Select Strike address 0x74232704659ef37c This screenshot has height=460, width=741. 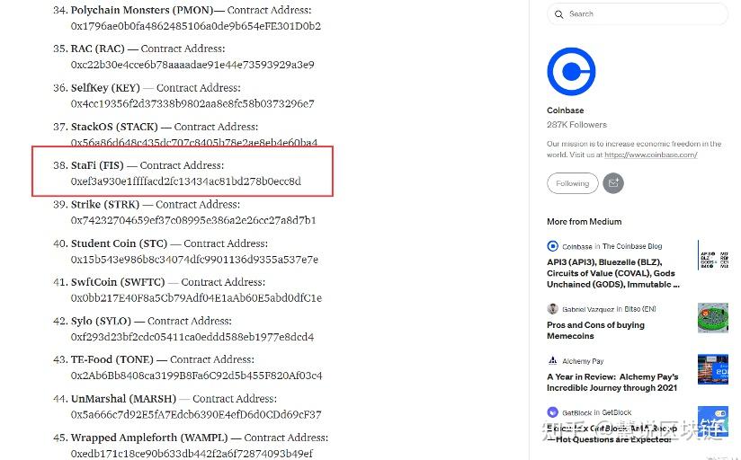pyautogui.click(x=193, y=220)
